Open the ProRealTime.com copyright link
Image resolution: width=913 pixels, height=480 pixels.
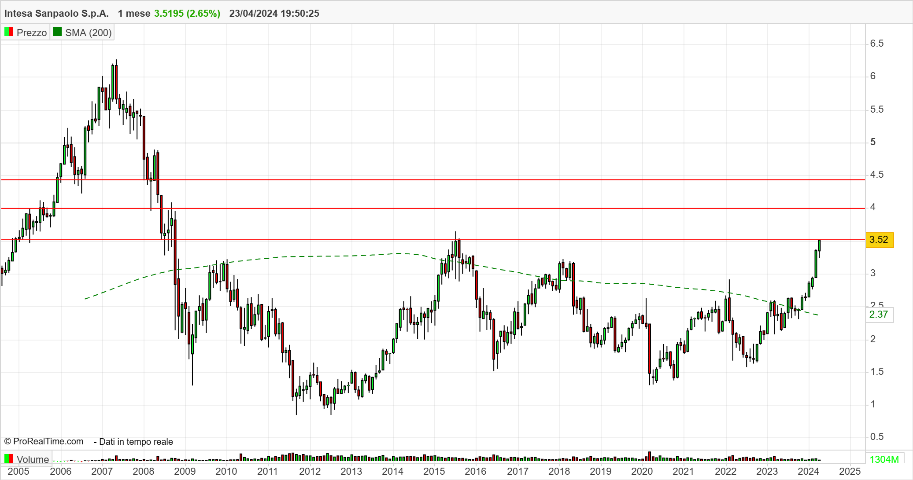tap(44, 441)
